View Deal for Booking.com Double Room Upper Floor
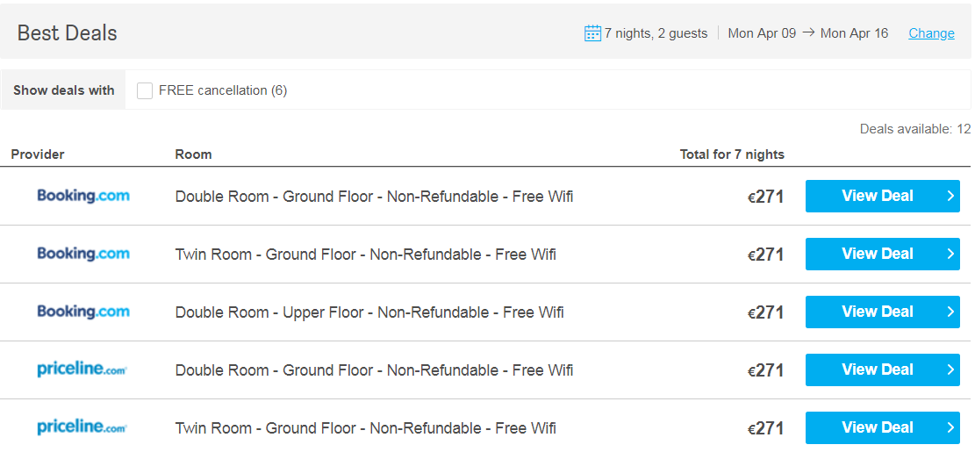This screenshot has width=975, height=452. pos(882,312)
